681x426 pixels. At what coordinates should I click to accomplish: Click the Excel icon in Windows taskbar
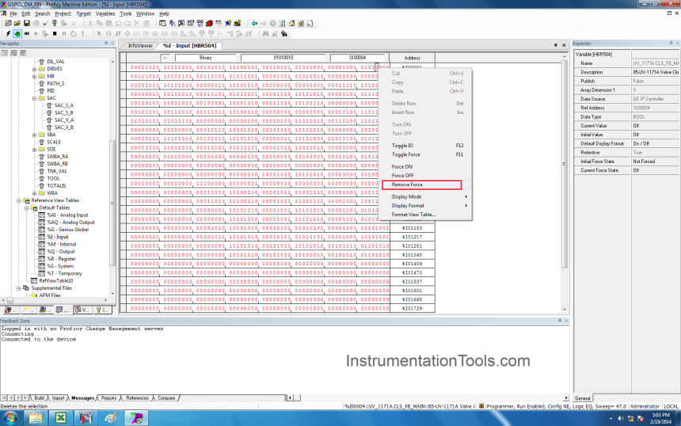61,418
